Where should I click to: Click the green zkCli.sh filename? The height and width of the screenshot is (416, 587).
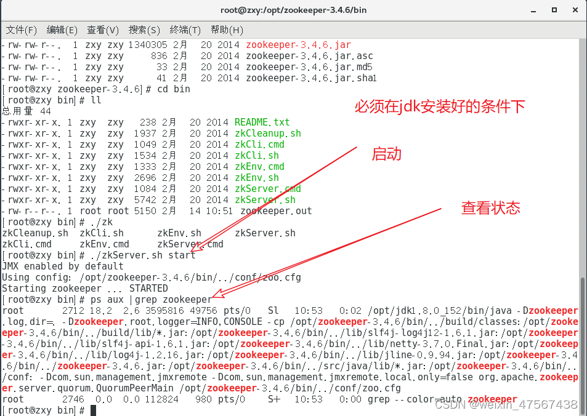pyautogui.click(x=257, y=156)
